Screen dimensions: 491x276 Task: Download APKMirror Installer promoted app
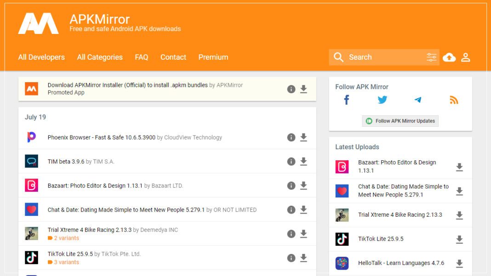tap(303, 89)
